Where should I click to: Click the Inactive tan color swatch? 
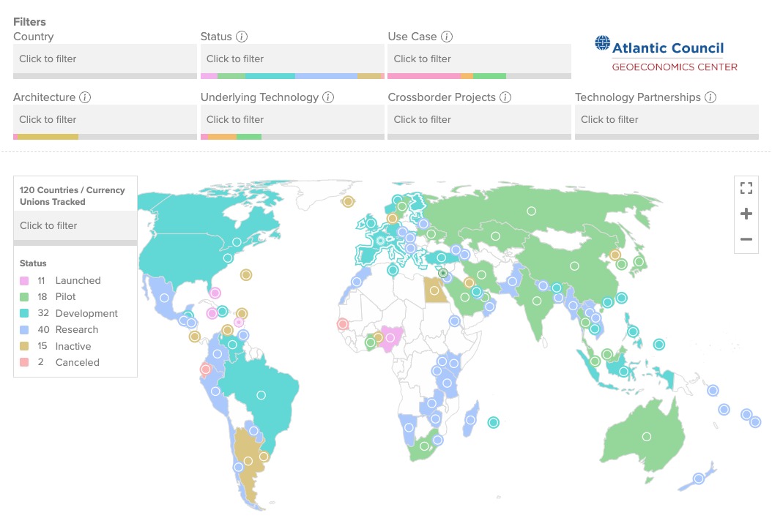24,346
